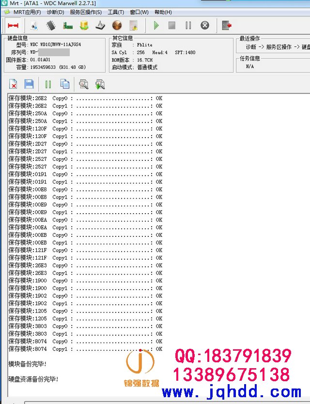Click the red connect/disconnect drive icon
Screen dimensions: 310x404
click(x=13, y=26)
